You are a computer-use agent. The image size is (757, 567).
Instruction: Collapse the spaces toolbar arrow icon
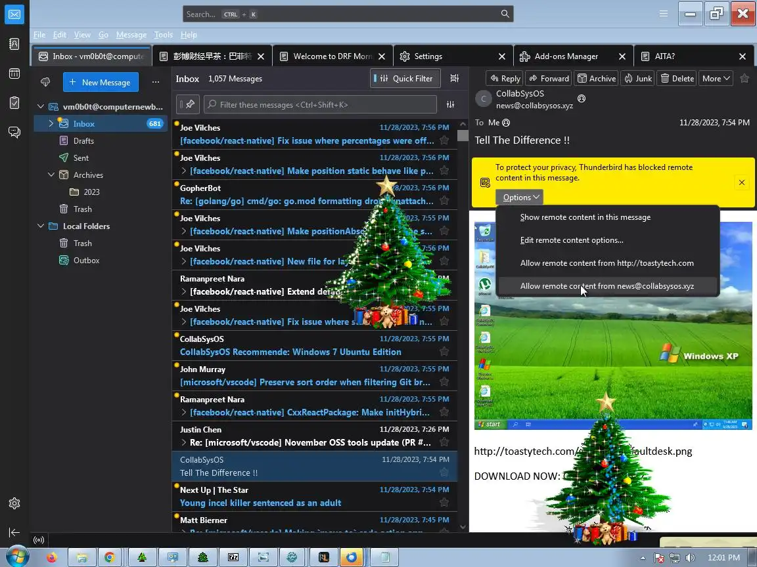tap(14, 532)
